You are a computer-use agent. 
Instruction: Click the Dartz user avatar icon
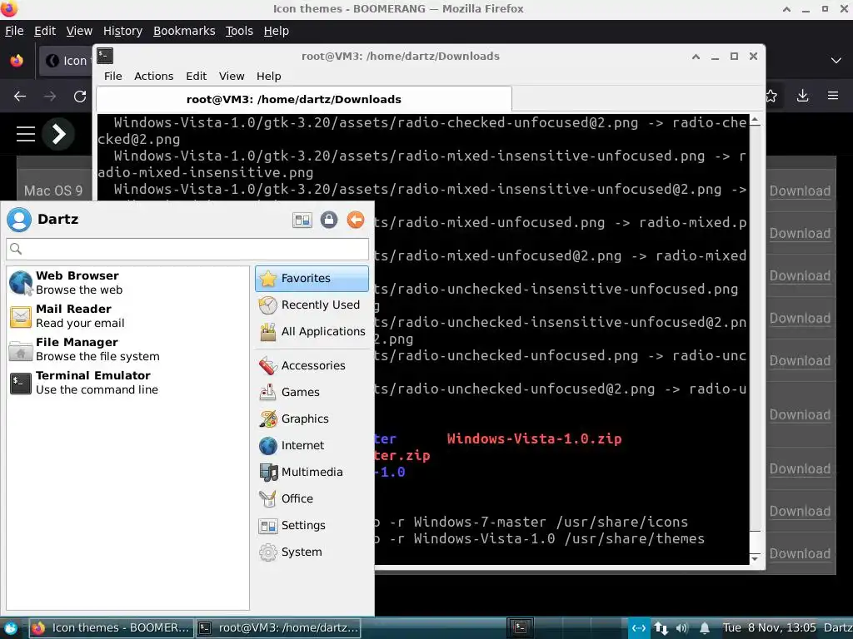click(x=19, y=220)
